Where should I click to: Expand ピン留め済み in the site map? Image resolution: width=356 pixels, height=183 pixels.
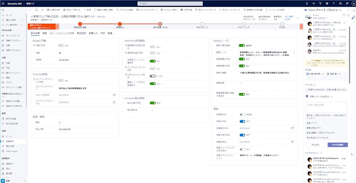point(22,25)
